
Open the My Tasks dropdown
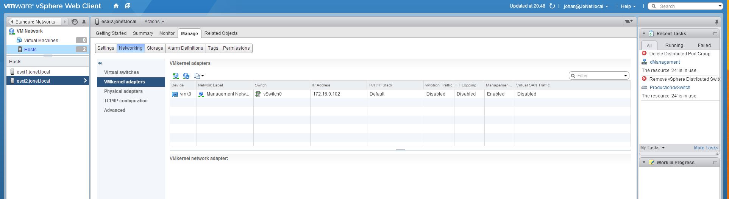point(653,148)
